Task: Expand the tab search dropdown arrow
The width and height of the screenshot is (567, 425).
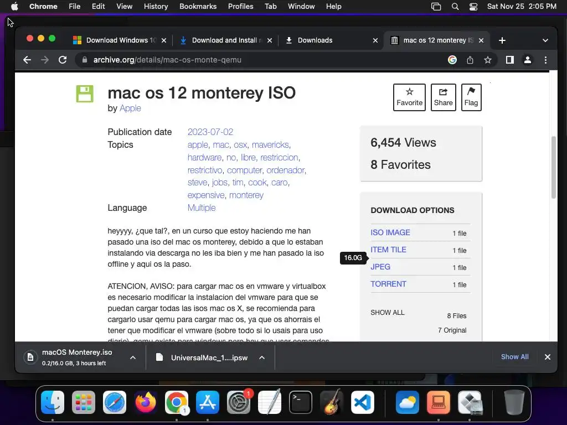Action: (545, 40)
